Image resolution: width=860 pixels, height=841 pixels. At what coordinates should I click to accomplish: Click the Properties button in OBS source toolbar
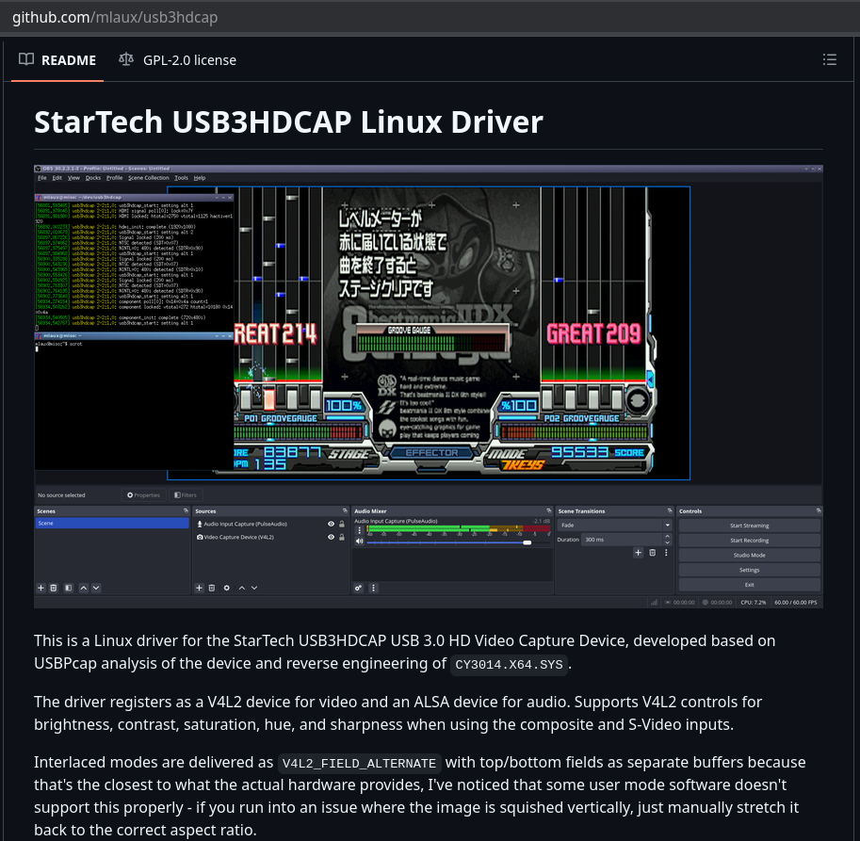(144, 495)
